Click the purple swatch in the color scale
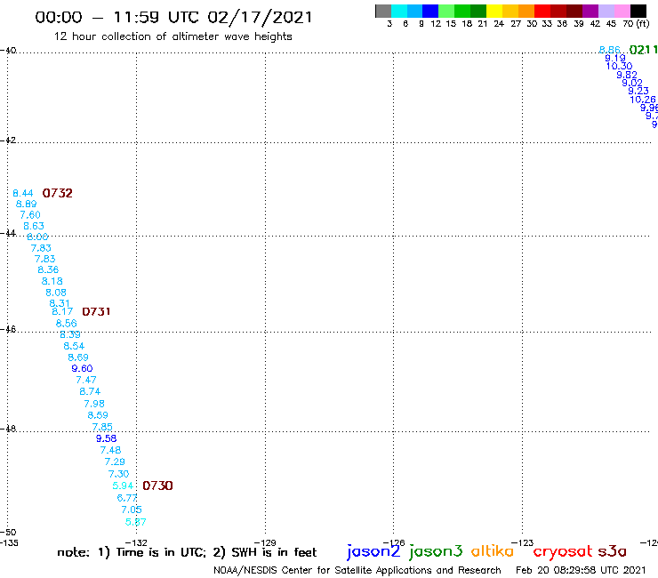Image resolution: width=658 pixels, height=578 pixels. pyautogui.click(x=590, y=12)
